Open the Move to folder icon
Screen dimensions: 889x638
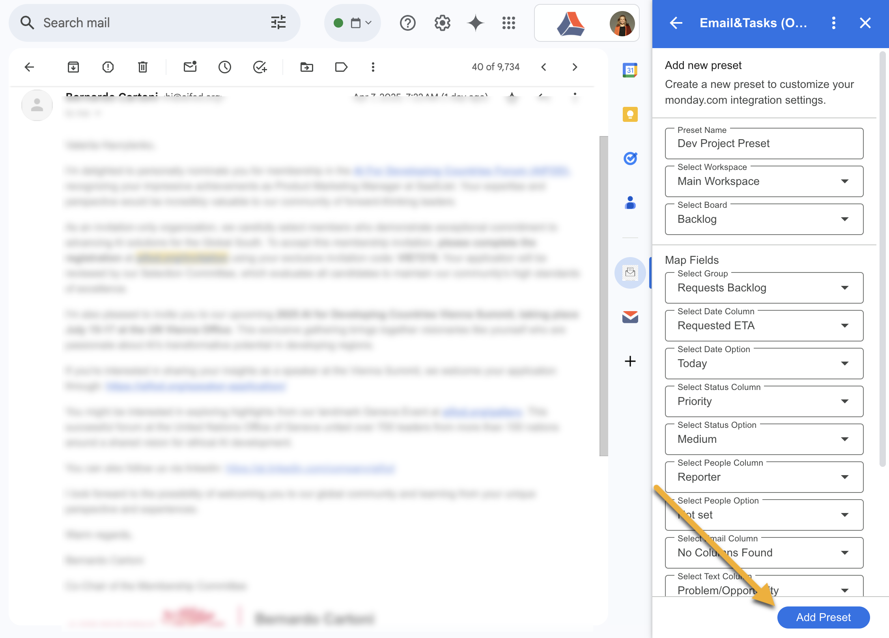pos(306,67)
